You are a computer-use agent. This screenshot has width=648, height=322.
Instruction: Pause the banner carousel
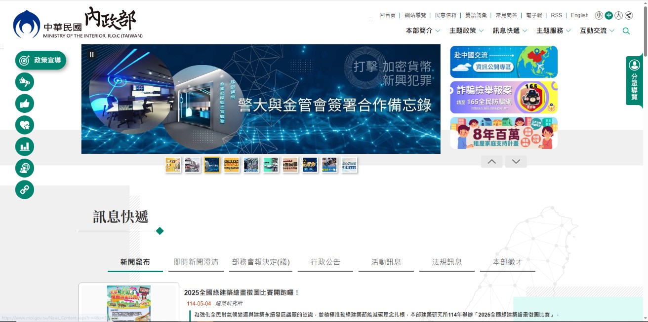coord(91,54)
